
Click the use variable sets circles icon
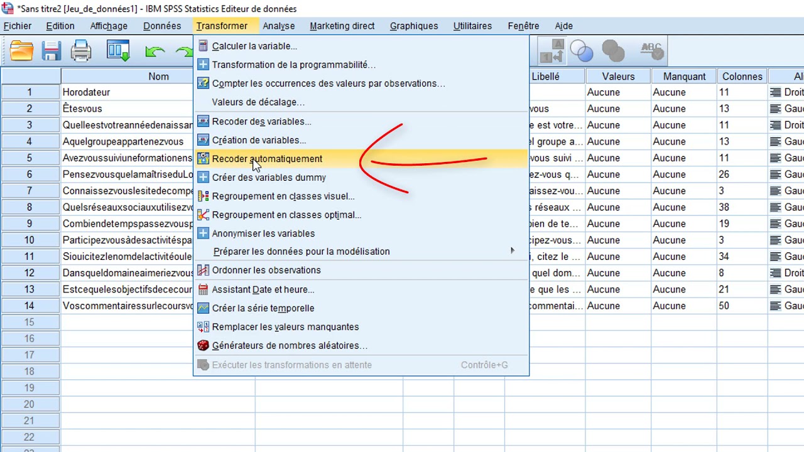tap(582, 51)
